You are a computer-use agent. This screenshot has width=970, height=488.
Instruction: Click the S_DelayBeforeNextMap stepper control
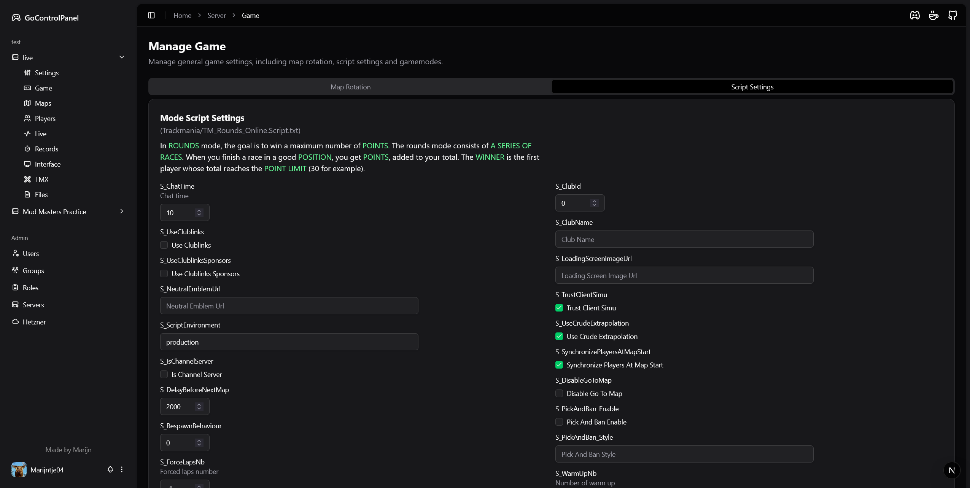pyautogui.click(x=199, y=407)
